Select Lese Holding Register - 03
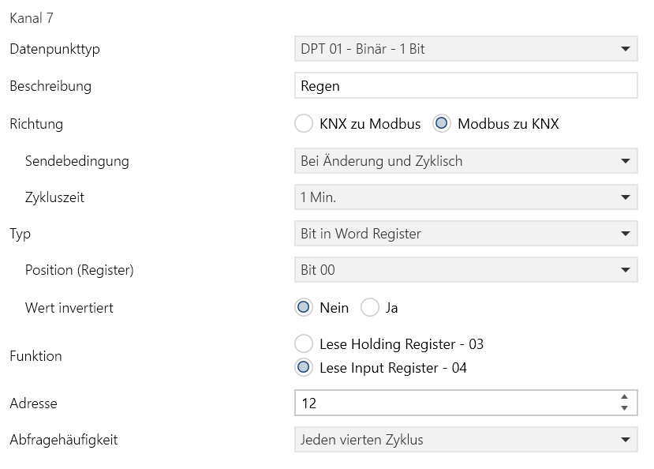The image size is (654, 469). [304, 344]
